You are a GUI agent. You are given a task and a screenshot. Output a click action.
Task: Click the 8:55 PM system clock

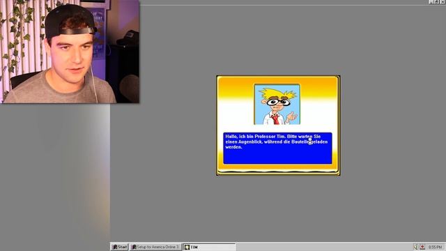pos(435,247)
